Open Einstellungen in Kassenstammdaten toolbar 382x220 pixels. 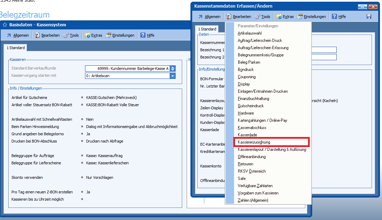point(311,17)
